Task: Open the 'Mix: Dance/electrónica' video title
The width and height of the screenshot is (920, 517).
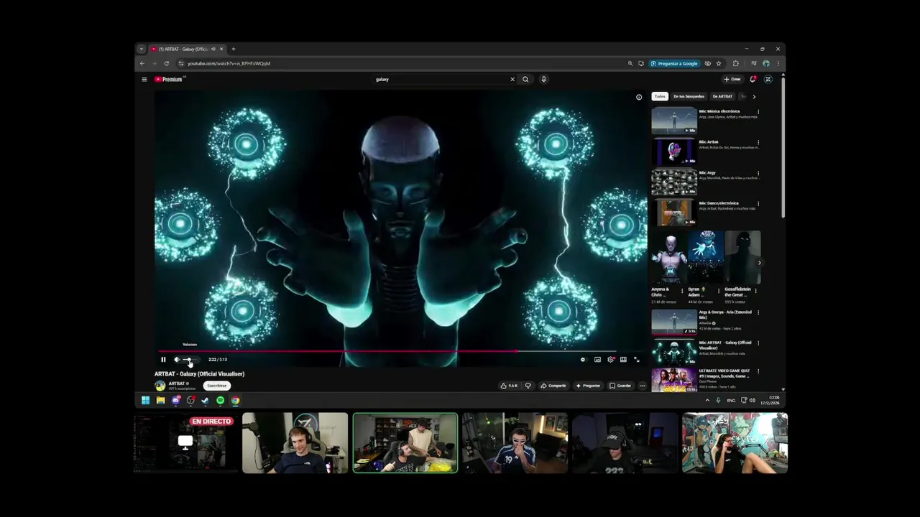Action: coord(719,203)
